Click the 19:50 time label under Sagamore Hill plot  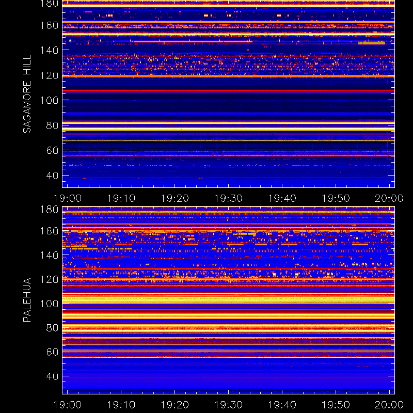[336, 198]
